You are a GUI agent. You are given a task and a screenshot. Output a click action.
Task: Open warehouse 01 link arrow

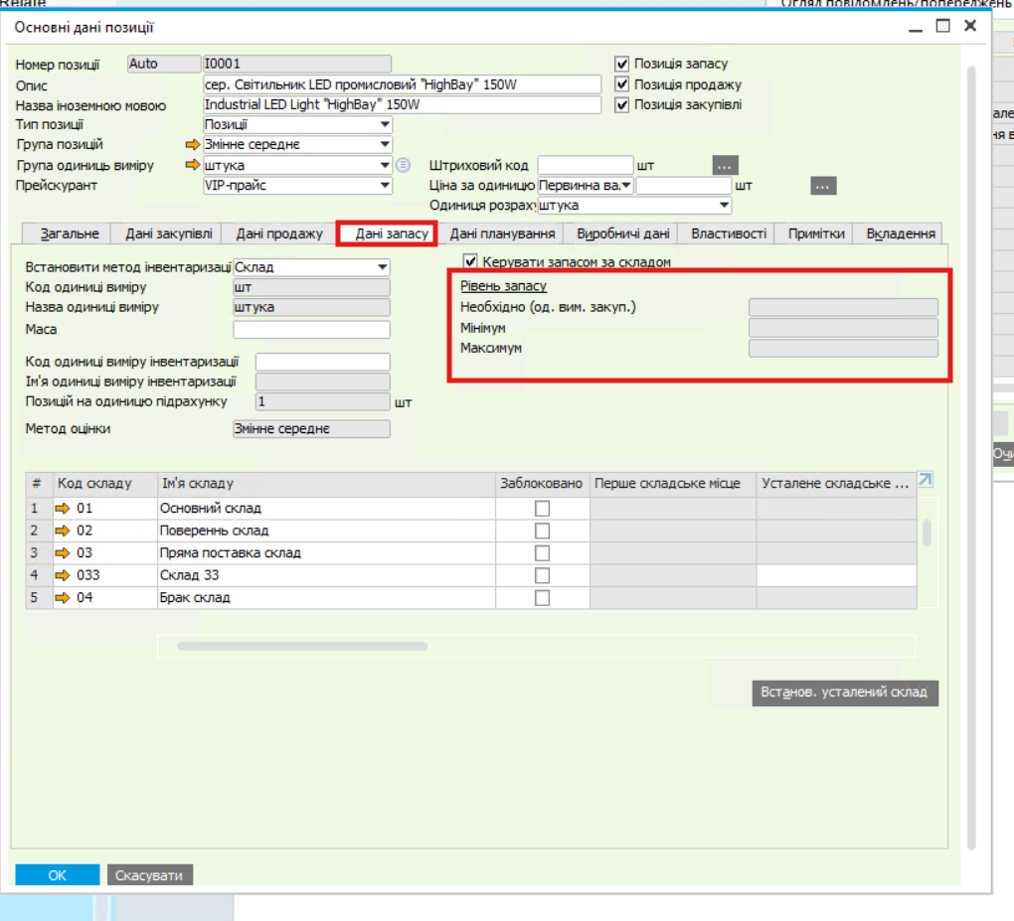[65, 509]
